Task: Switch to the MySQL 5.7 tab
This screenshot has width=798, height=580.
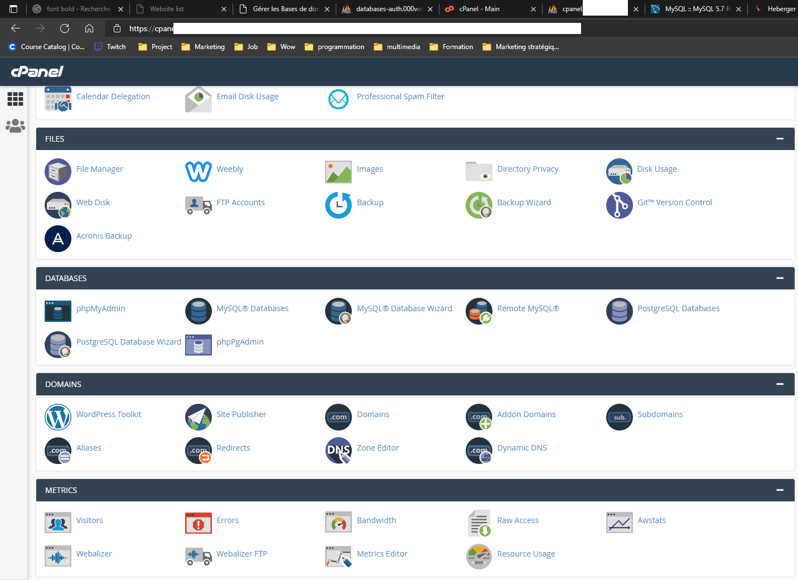Action: [696, 9]
